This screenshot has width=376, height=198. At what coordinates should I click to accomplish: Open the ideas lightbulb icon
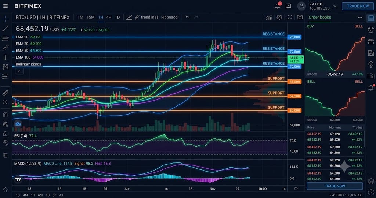[x=371, y=64]
